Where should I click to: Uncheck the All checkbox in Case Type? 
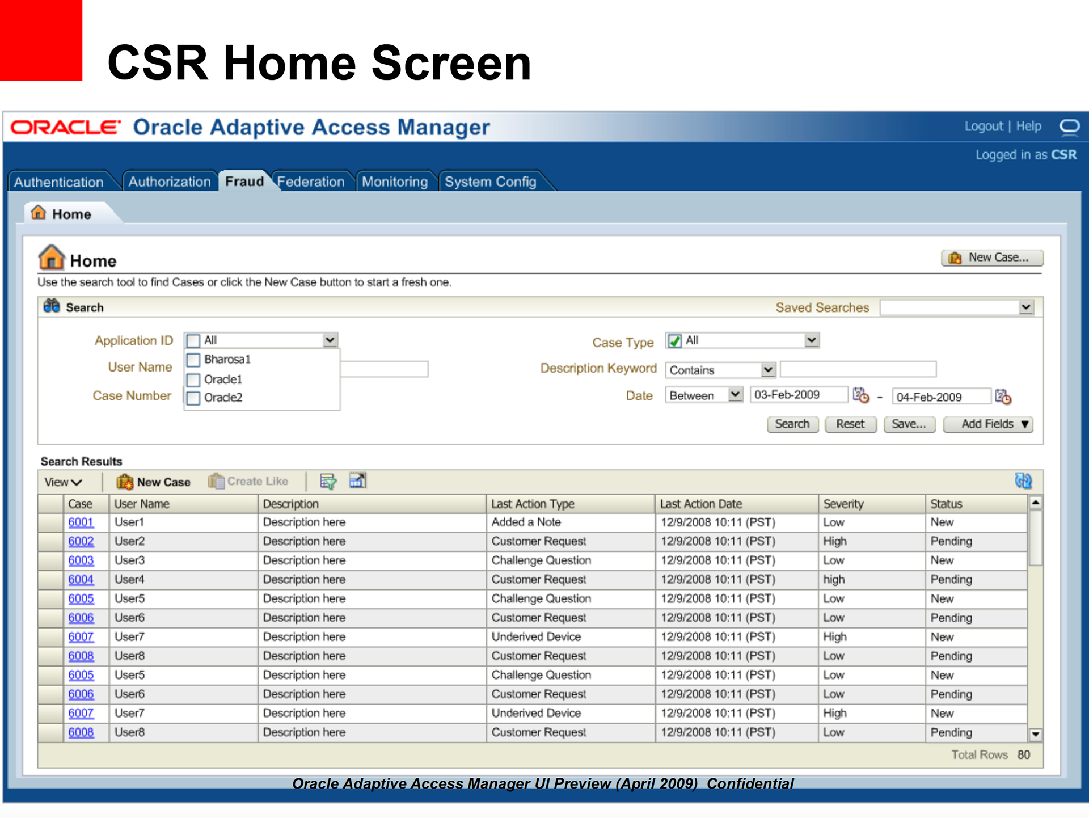pos(675,341)
